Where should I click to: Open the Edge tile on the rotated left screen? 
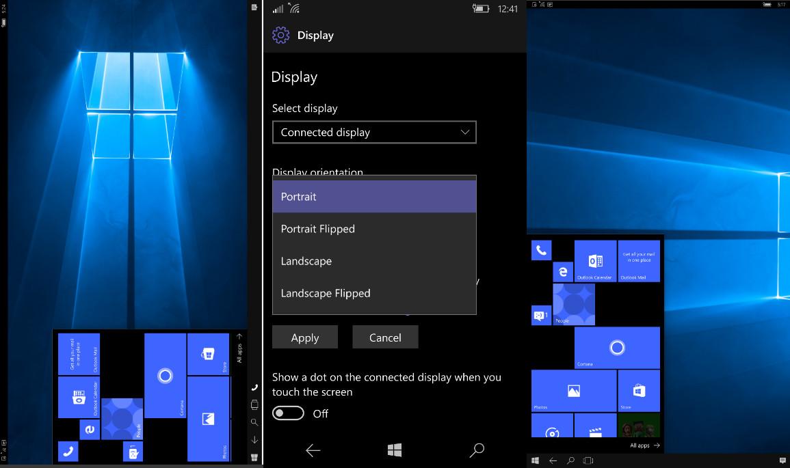pos(90,430)
